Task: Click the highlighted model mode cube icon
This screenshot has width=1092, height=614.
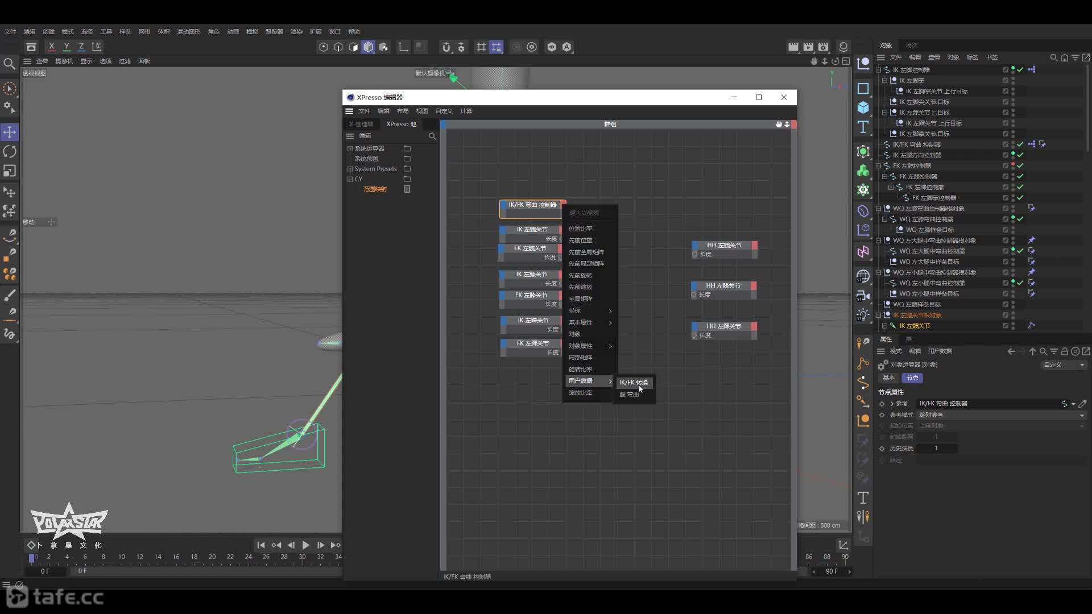Action: [369, 47]
